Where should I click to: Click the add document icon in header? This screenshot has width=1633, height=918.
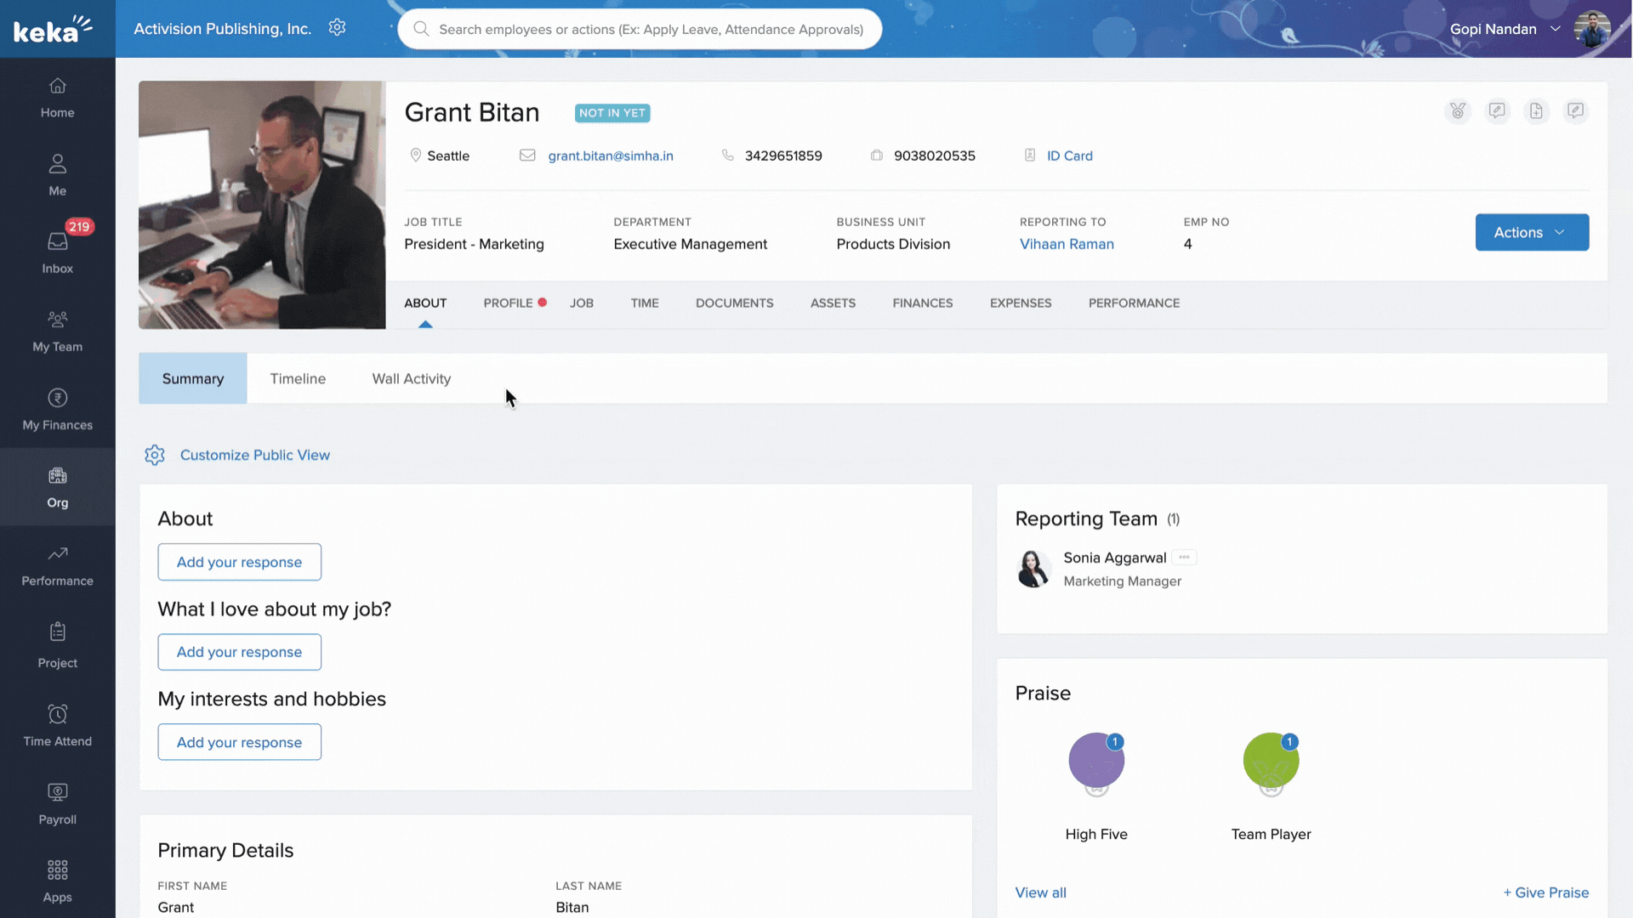[1536, 111]
